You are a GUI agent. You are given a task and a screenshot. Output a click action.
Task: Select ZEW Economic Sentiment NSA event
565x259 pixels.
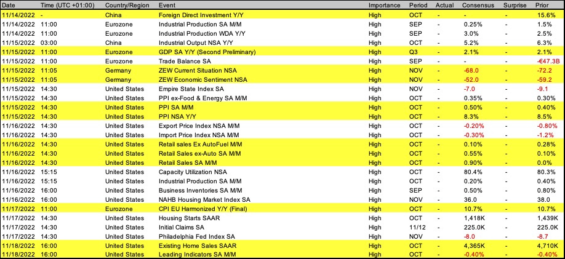click(203, 79)
